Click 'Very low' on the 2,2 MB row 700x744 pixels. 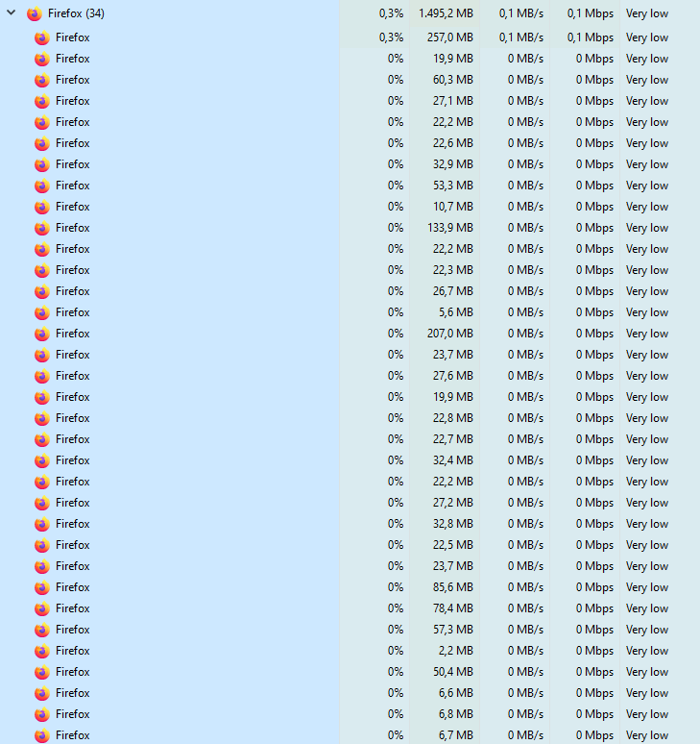[x=647, y=651]
